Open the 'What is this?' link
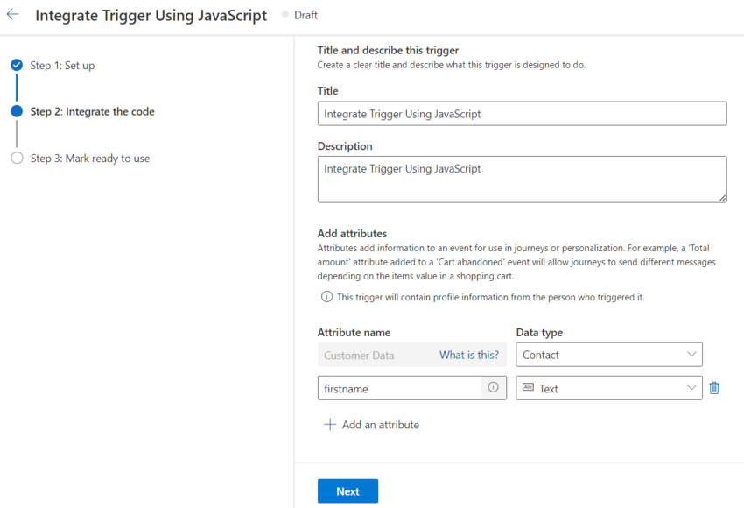The height and width of the screenshot is (508, 744). 469,355
